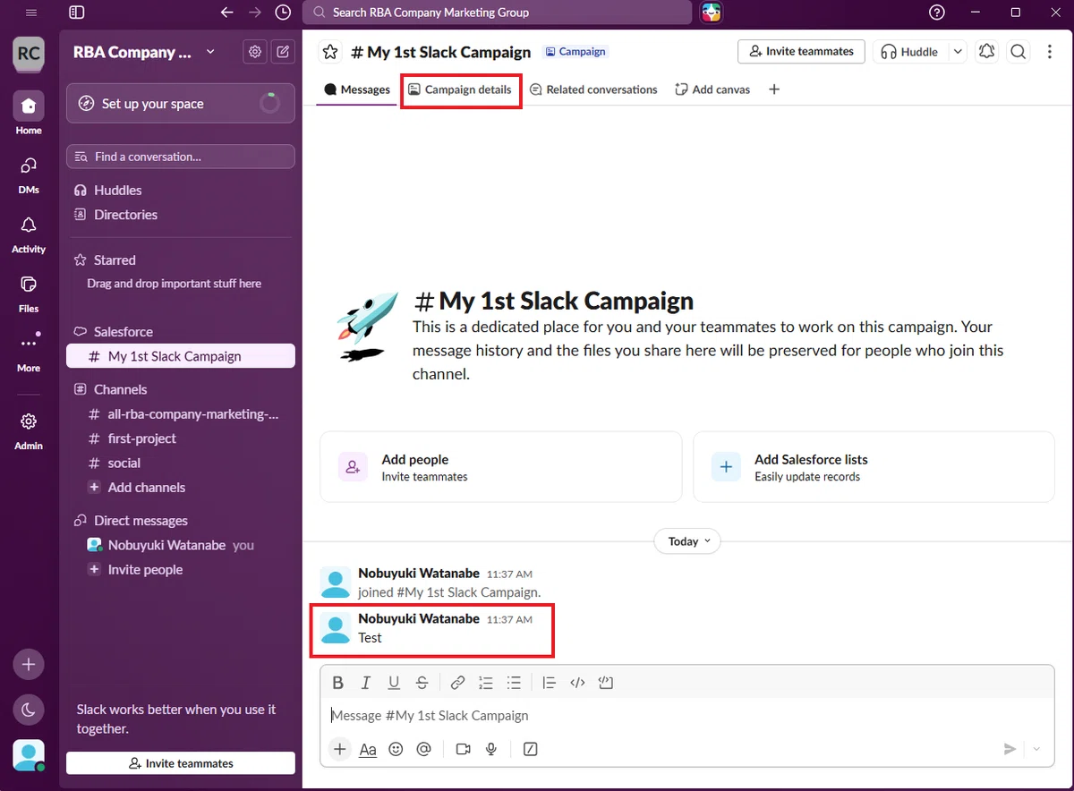Star the My 1st Slack Campaign channel

tap(330, 52)
